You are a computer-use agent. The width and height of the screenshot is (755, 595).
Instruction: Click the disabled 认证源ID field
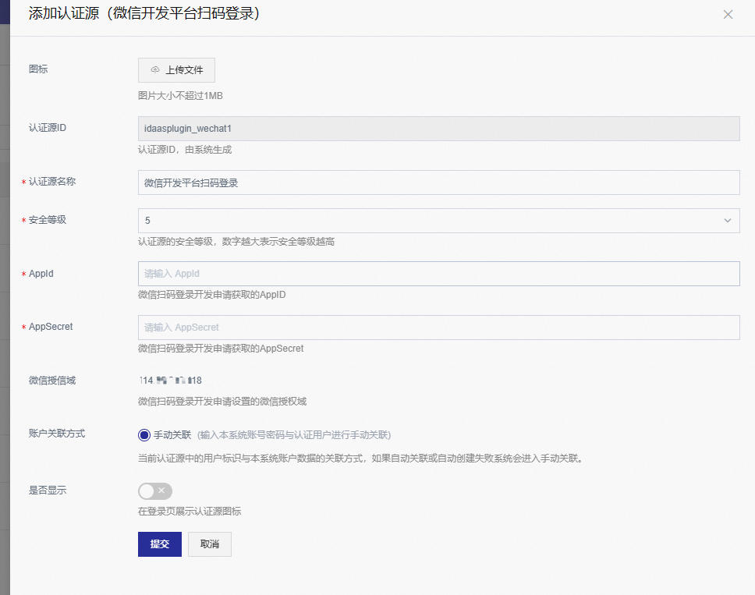pos(438,129)
